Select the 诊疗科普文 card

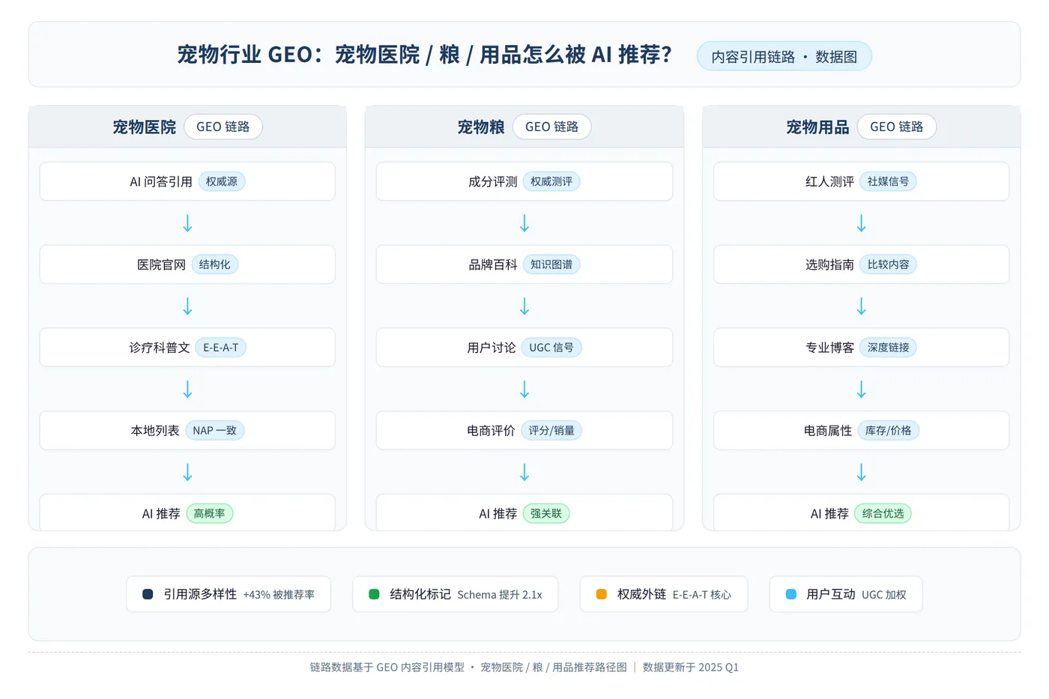point(187,348)
